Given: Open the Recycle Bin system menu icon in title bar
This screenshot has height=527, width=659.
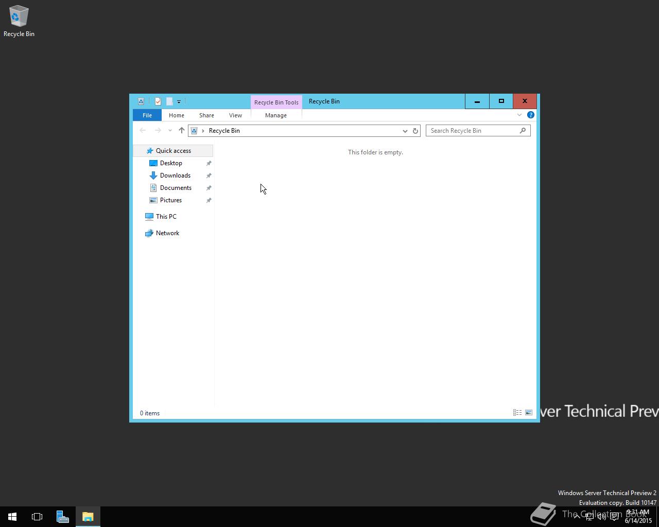Looking at the screenshot, I should click(141, 101).
